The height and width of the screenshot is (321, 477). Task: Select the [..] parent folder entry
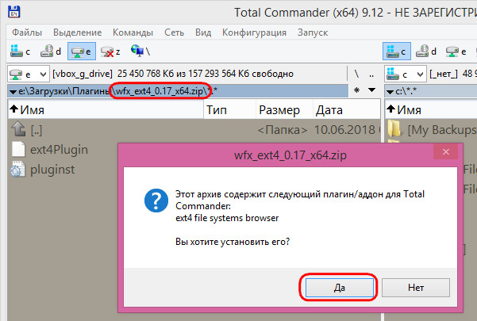[194, 130]
